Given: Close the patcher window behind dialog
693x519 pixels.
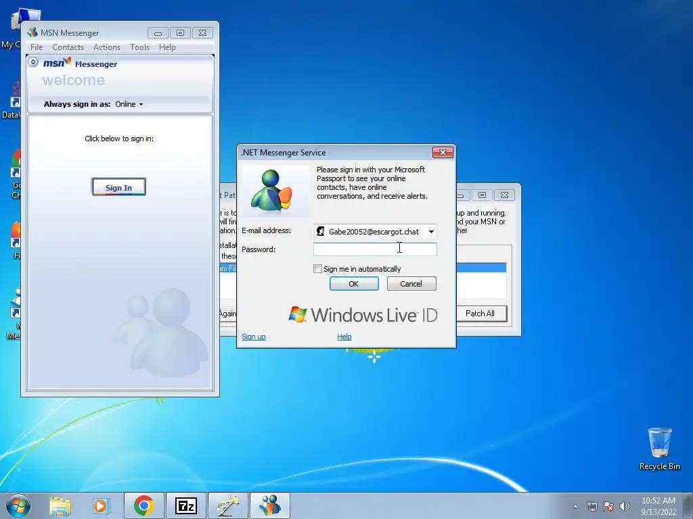Looking at the screenshot, I should [504, 195].
